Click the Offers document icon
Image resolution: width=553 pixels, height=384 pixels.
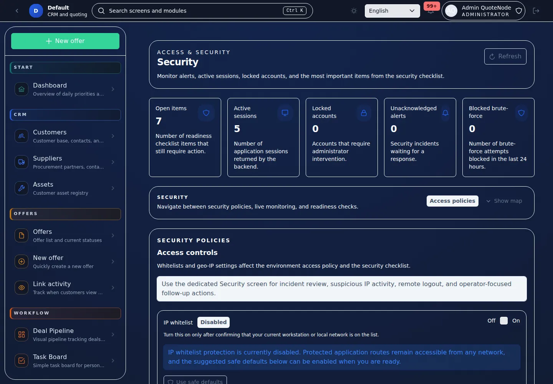(22, 235)
